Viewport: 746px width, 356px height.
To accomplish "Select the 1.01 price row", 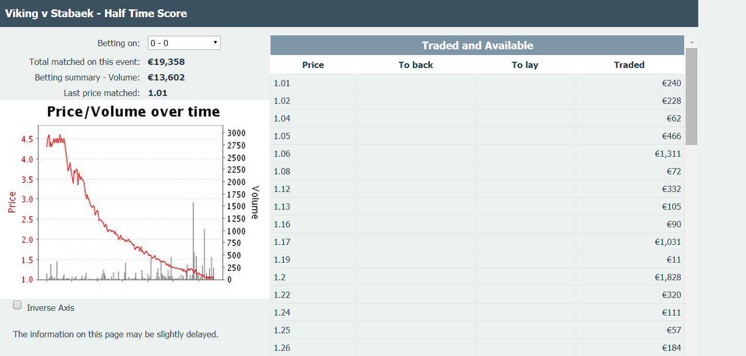I will (477, 83).
